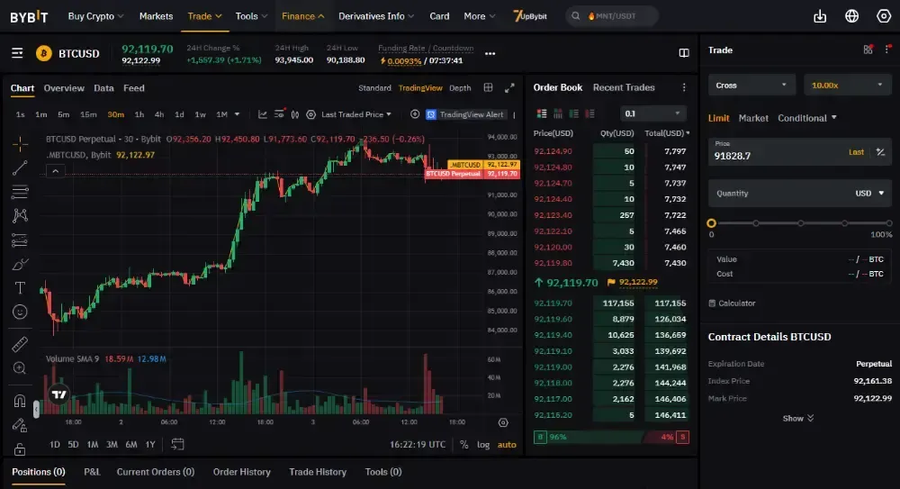900x489 pixels.
Task: Select the ruler measure tool
Action: click(x=20, y=344)
